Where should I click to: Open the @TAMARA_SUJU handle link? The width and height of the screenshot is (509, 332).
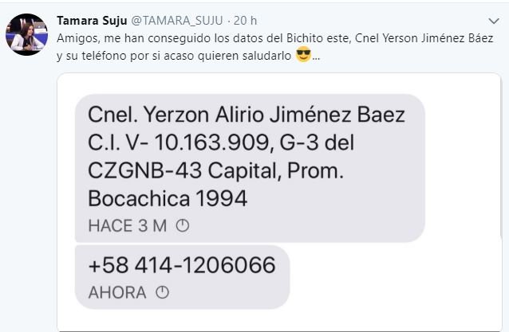(177, 21)
